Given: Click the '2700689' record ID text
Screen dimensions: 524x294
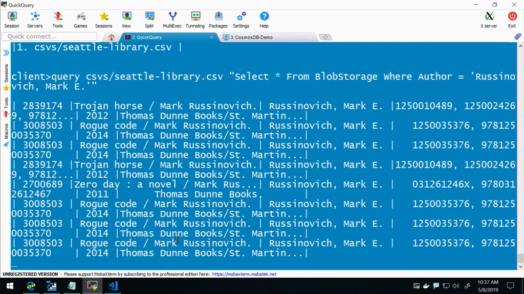Looking at the screenshot, I should click(42, 184).
